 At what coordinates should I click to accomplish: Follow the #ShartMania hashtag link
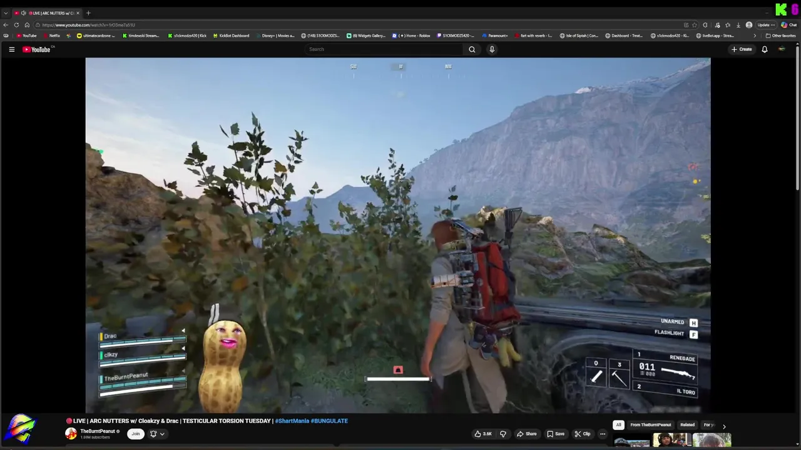292,421
